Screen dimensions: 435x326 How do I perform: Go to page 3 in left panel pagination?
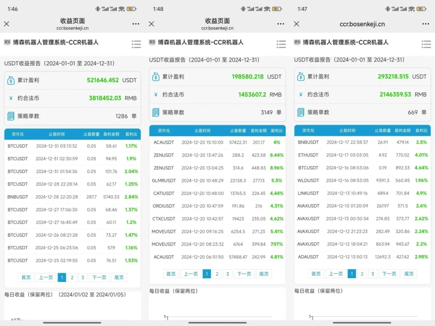click(83, 277)
